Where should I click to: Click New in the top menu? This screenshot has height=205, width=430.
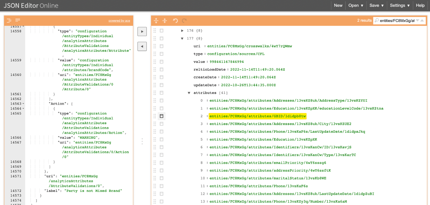338,5
